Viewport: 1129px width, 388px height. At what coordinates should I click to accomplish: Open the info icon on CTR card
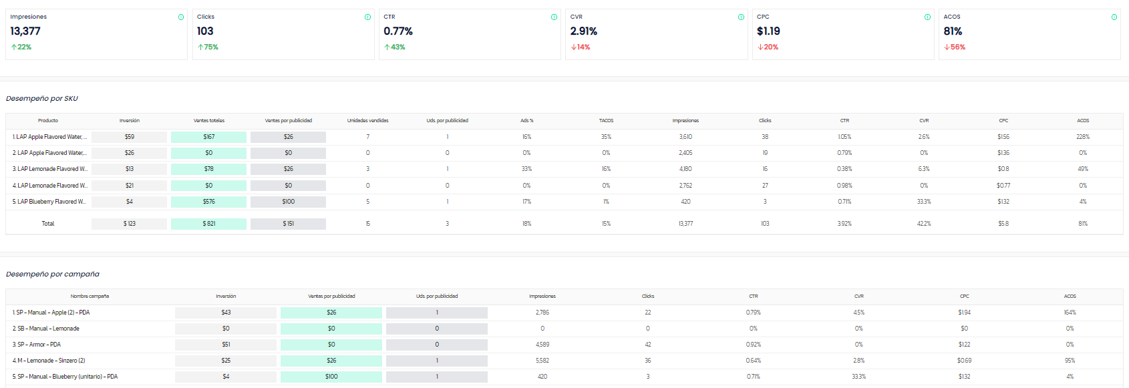point(554,17)
